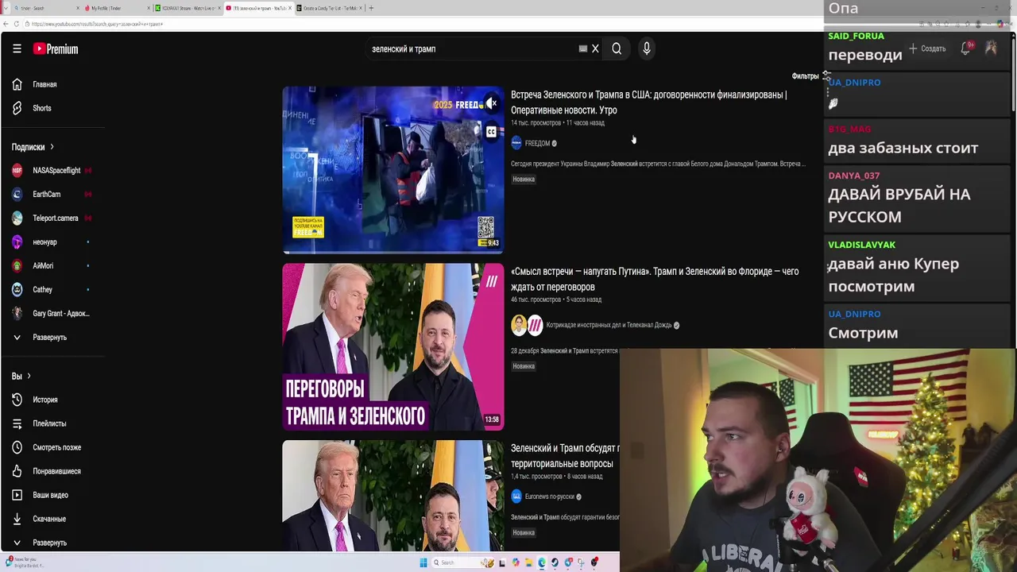Viewport: 1017px width, 572px height.
Task: Open notifications bell
Action: (x=965, y=48)
